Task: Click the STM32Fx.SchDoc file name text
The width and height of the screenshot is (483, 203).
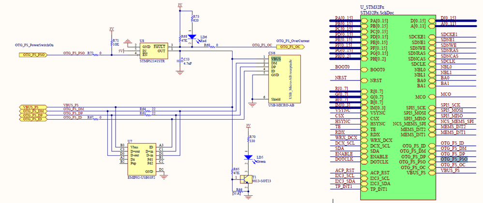Action: coord(377,13)
